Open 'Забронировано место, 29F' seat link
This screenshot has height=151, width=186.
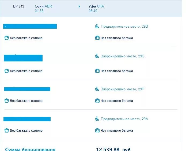tap(122, 89)
